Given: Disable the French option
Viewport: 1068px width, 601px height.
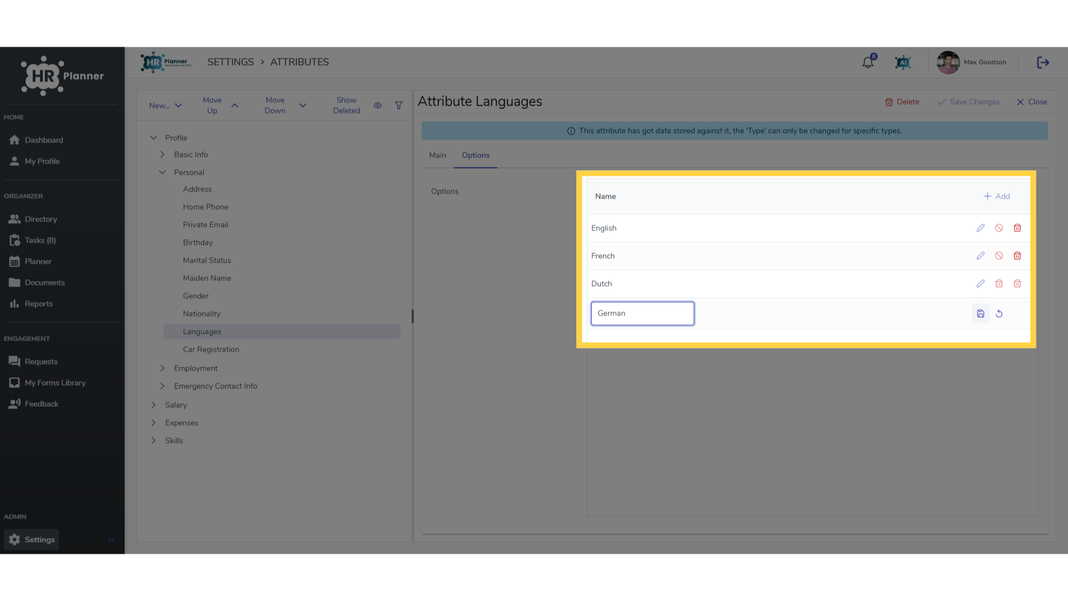Looking at the screenshot, I should 999,256.
